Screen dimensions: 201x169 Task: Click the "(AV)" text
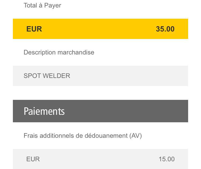(x=136, y=136)
